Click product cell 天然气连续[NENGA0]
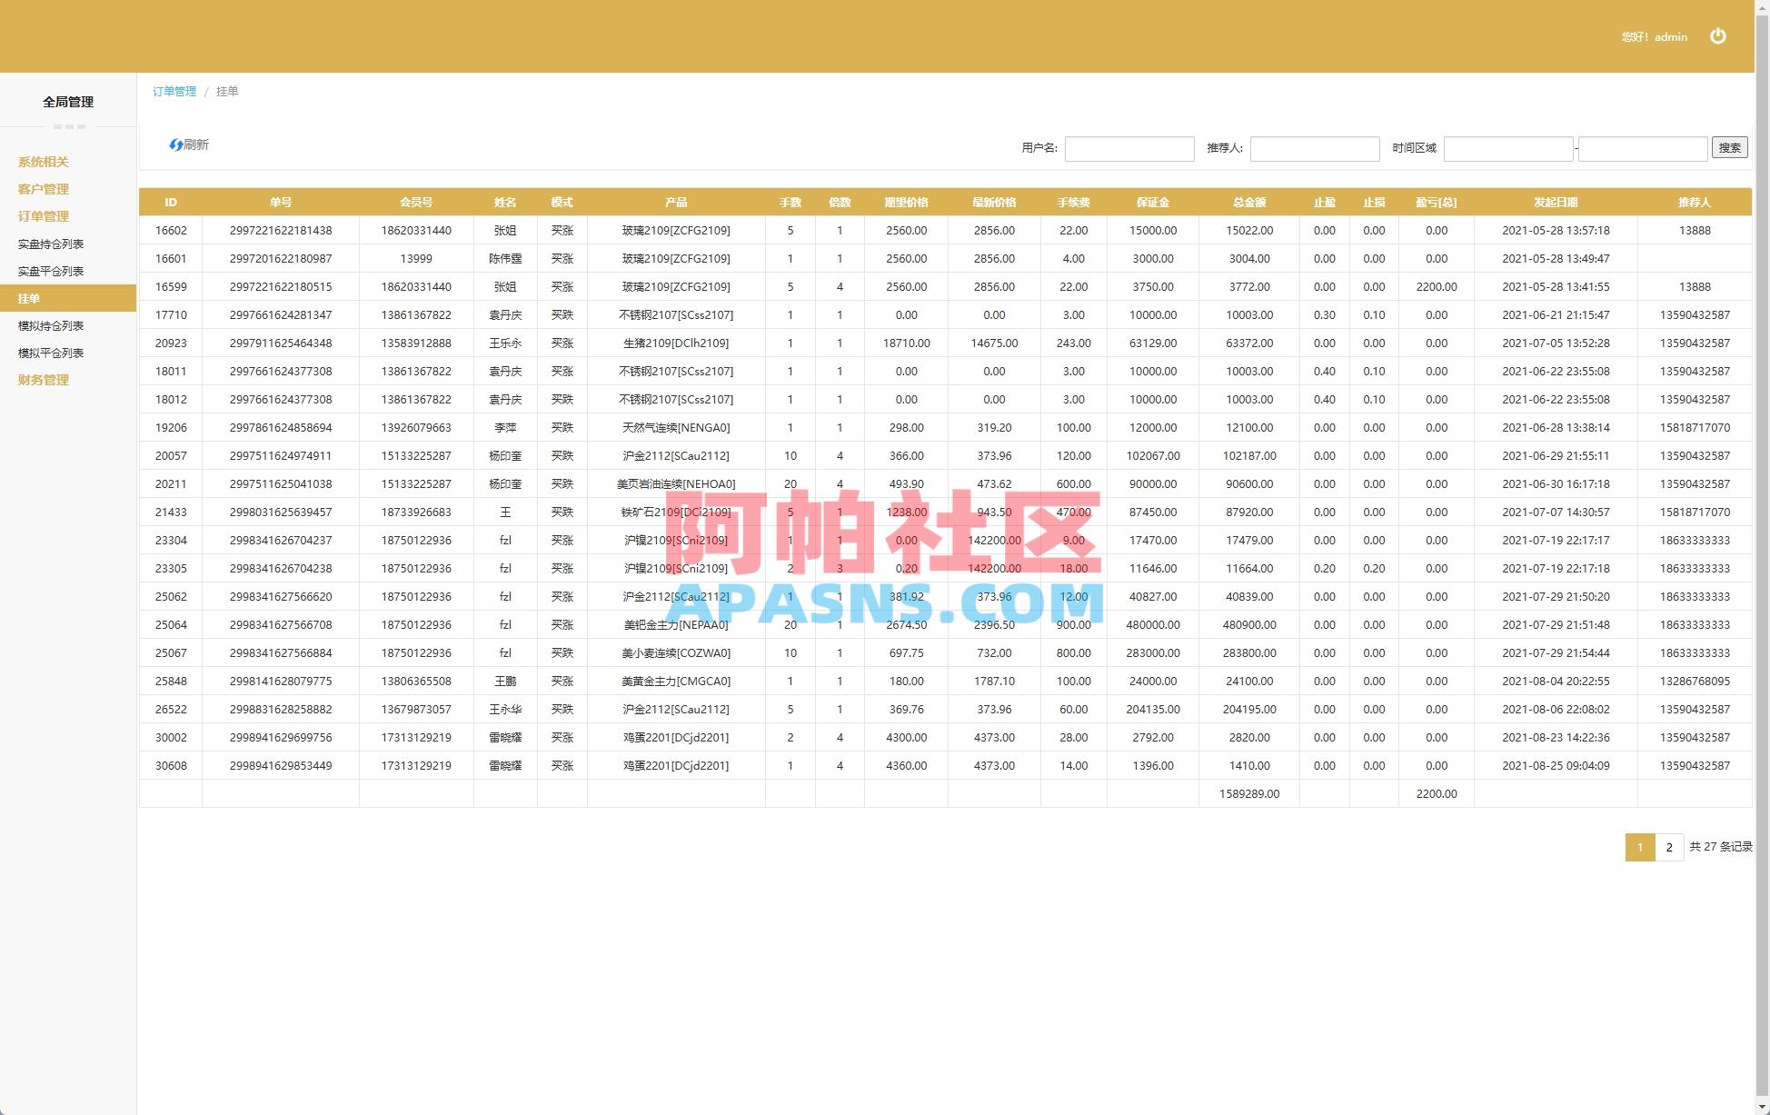The height and width of the screenshot is (1115, 1770). [x=676, y=428]
